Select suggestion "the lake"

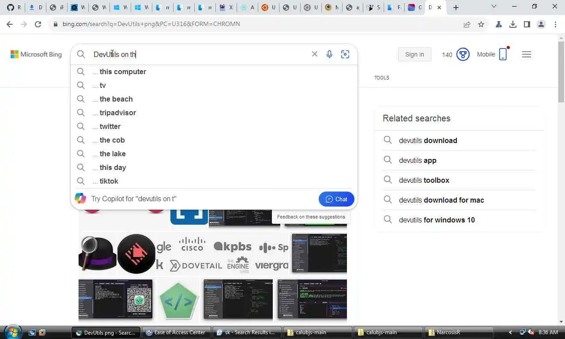[x=214, y=154]
